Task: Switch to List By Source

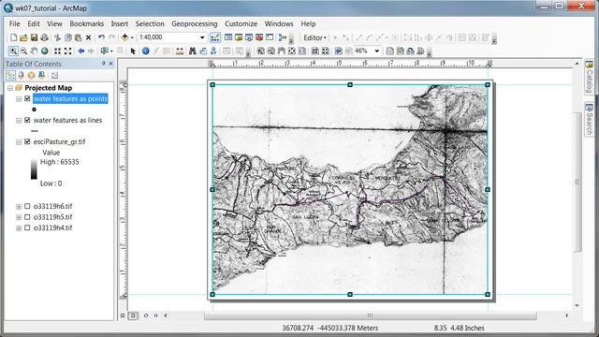Action: click(x=21, y=75)
